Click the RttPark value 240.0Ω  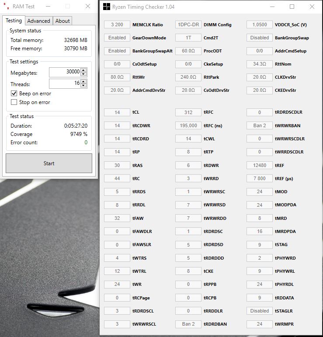(x=188, y=77)
